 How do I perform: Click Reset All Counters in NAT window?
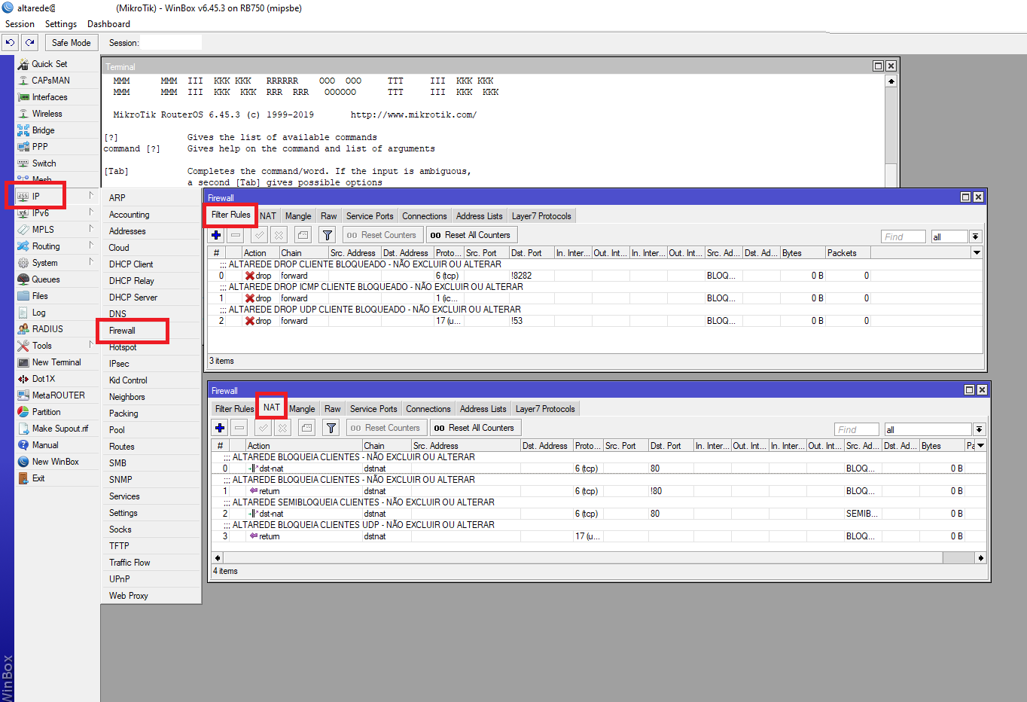475,428
